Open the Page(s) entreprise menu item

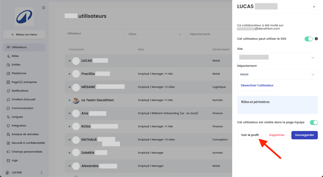[x=24, y=82]
